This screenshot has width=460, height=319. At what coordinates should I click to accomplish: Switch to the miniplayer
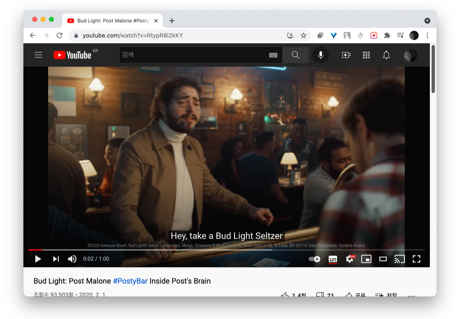(366, 259)
